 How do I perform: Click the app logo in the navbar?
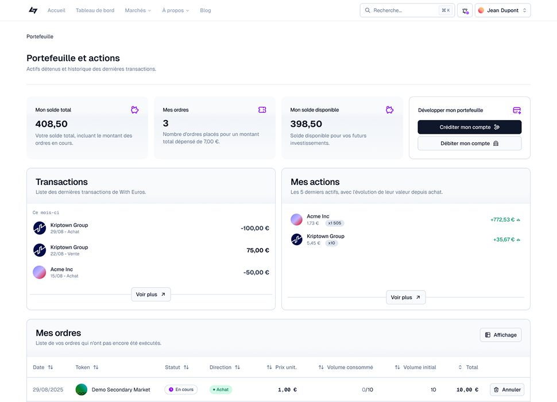click(33, 10)
